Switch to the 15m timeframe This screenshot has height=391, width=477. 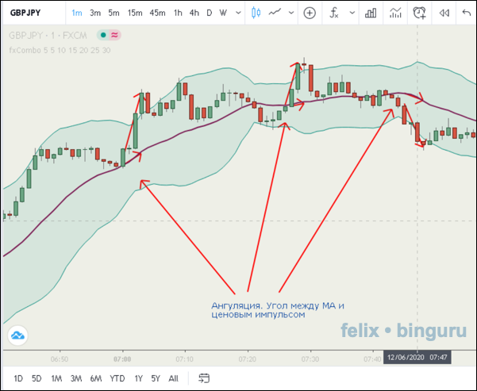[135, 13]
